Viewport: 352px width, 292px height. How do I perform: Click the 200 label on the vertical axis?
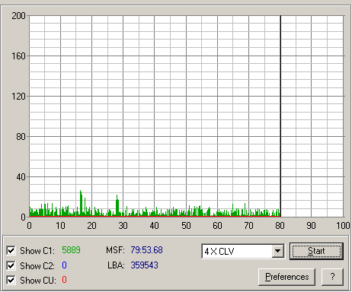(18, 16)
